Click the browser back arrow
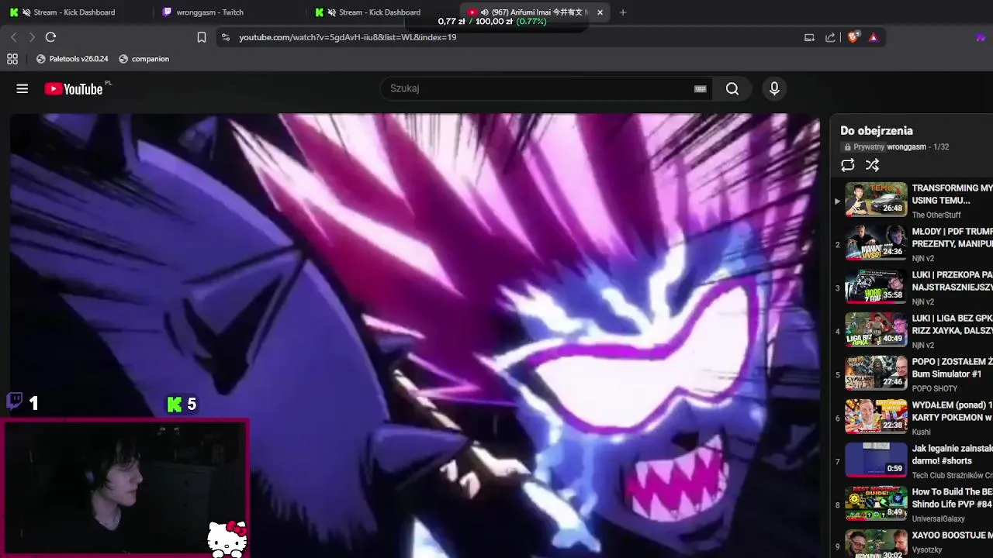Image resolution: width=993 pixels, height=558 pixels. click(14, 37)
